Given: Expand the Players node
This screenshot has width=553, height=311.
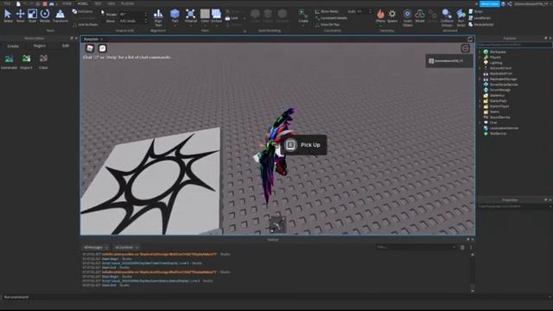Looking at the screenshot, I should tap(480, 57).
